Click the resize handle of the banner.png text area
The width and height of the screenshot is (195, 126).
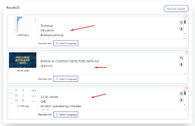185,74
